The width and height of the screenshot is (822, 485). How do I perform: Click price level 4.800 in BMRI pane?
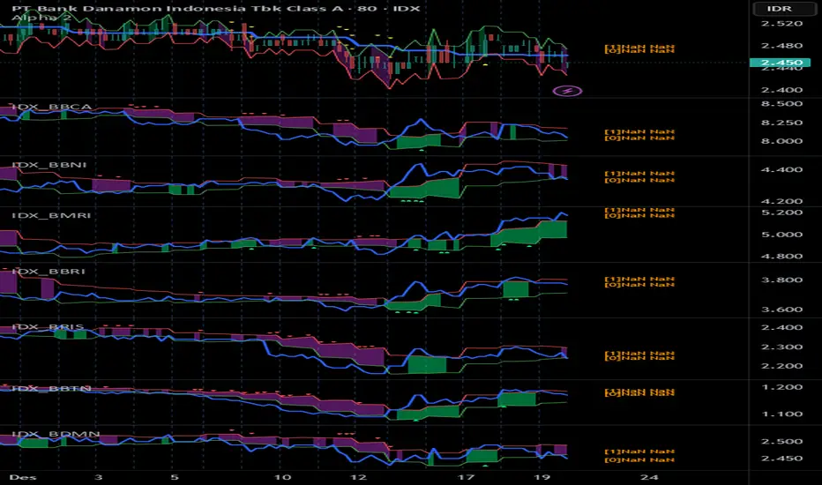[781, 257]
